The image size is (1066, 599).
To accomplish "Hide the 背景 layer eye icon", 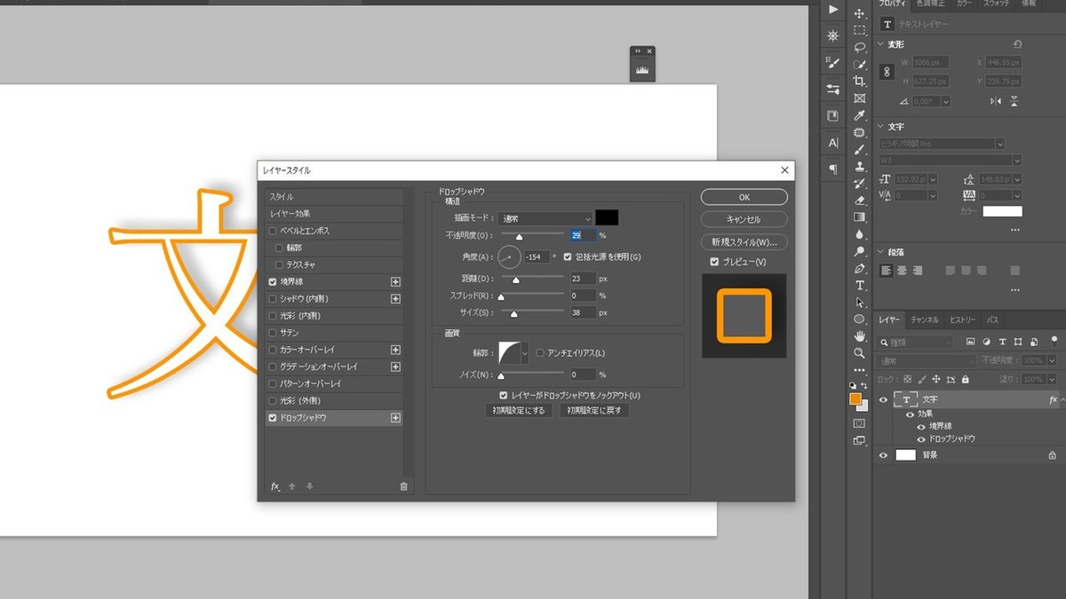I will coord(883,455).
